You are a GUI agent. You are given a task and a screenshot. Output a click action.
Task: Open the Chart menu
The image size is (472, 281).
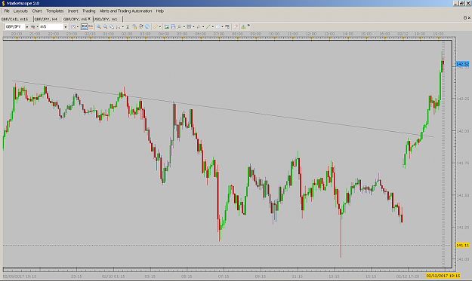pos(37,11)
